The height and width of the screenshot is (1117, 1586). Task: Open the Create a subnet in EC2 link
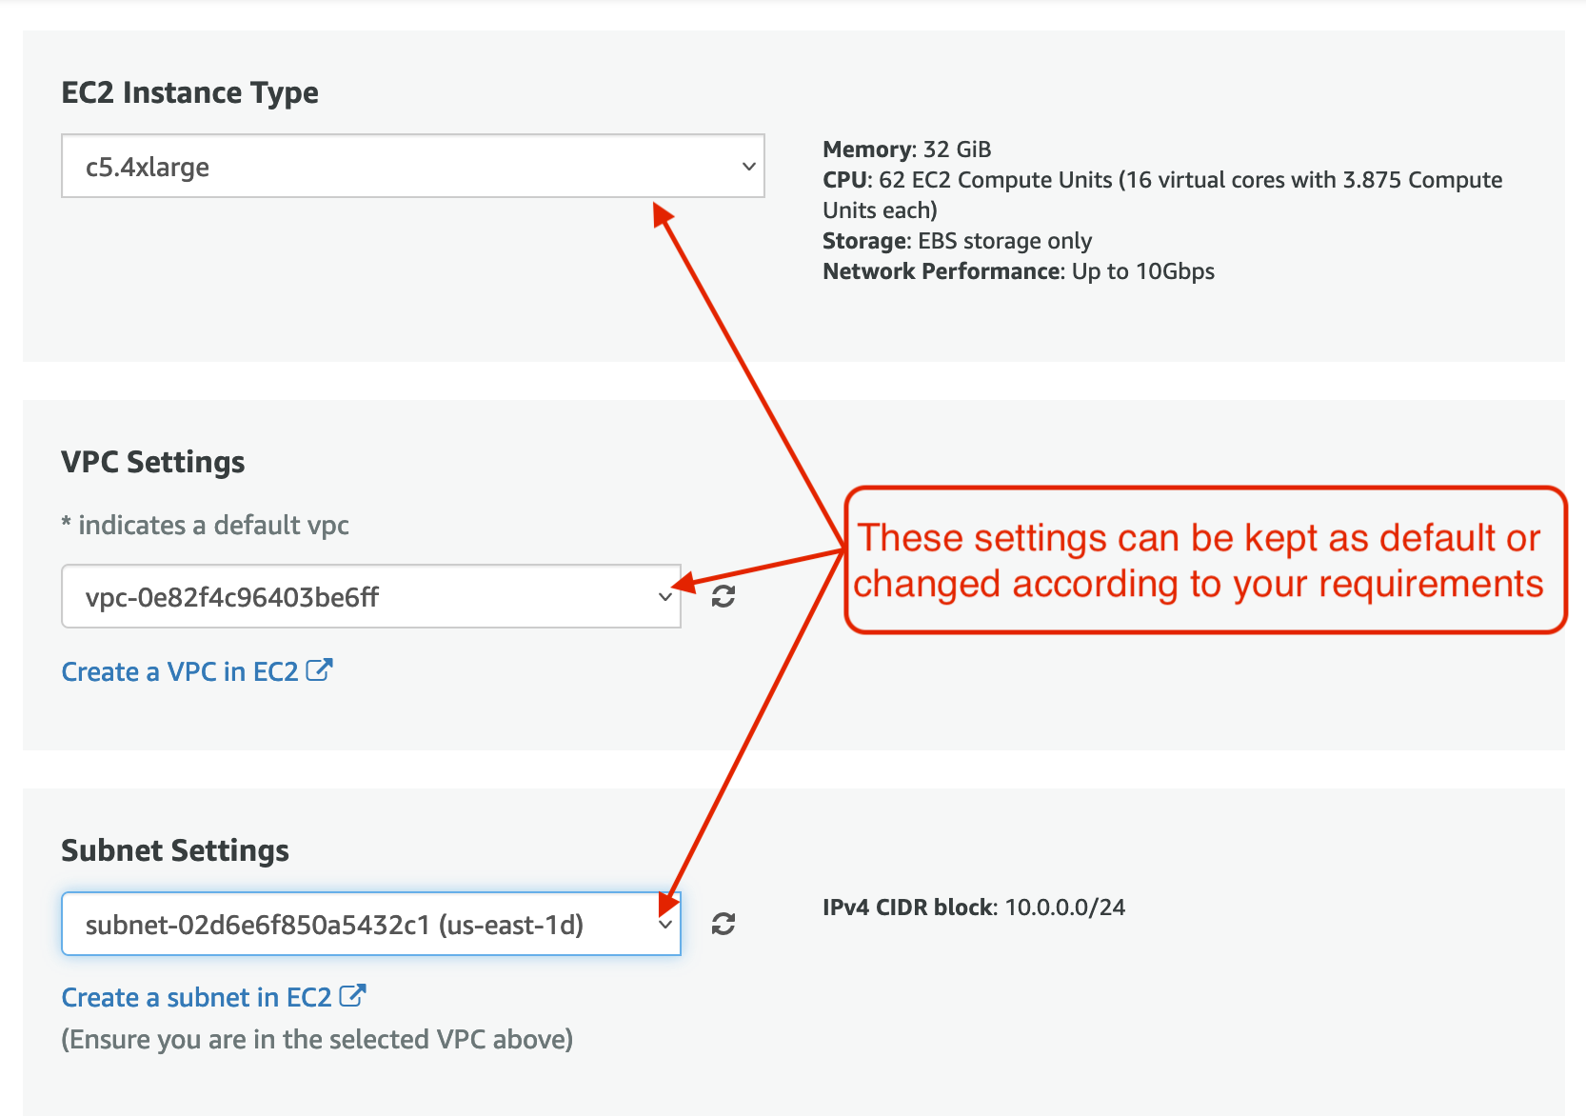click(x=196, y=998)
